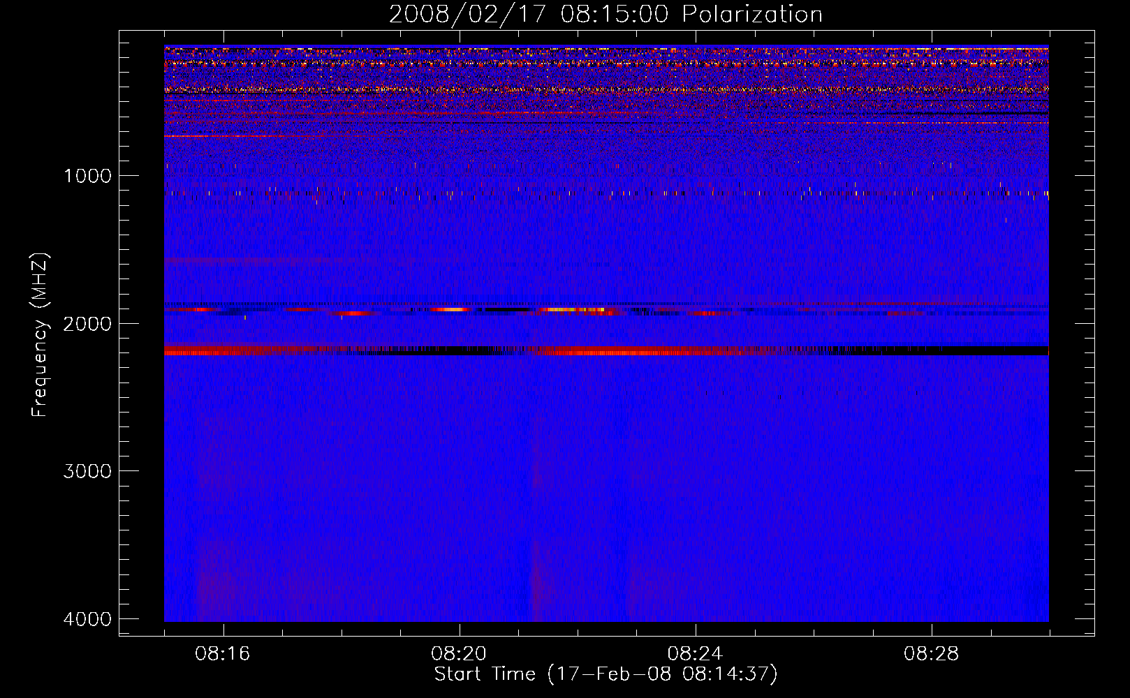The height and width of the screenshot is (698, 1130).
Task: Click the 'Frequency (MHZ)' y-axis label
Action: [39, 335]
